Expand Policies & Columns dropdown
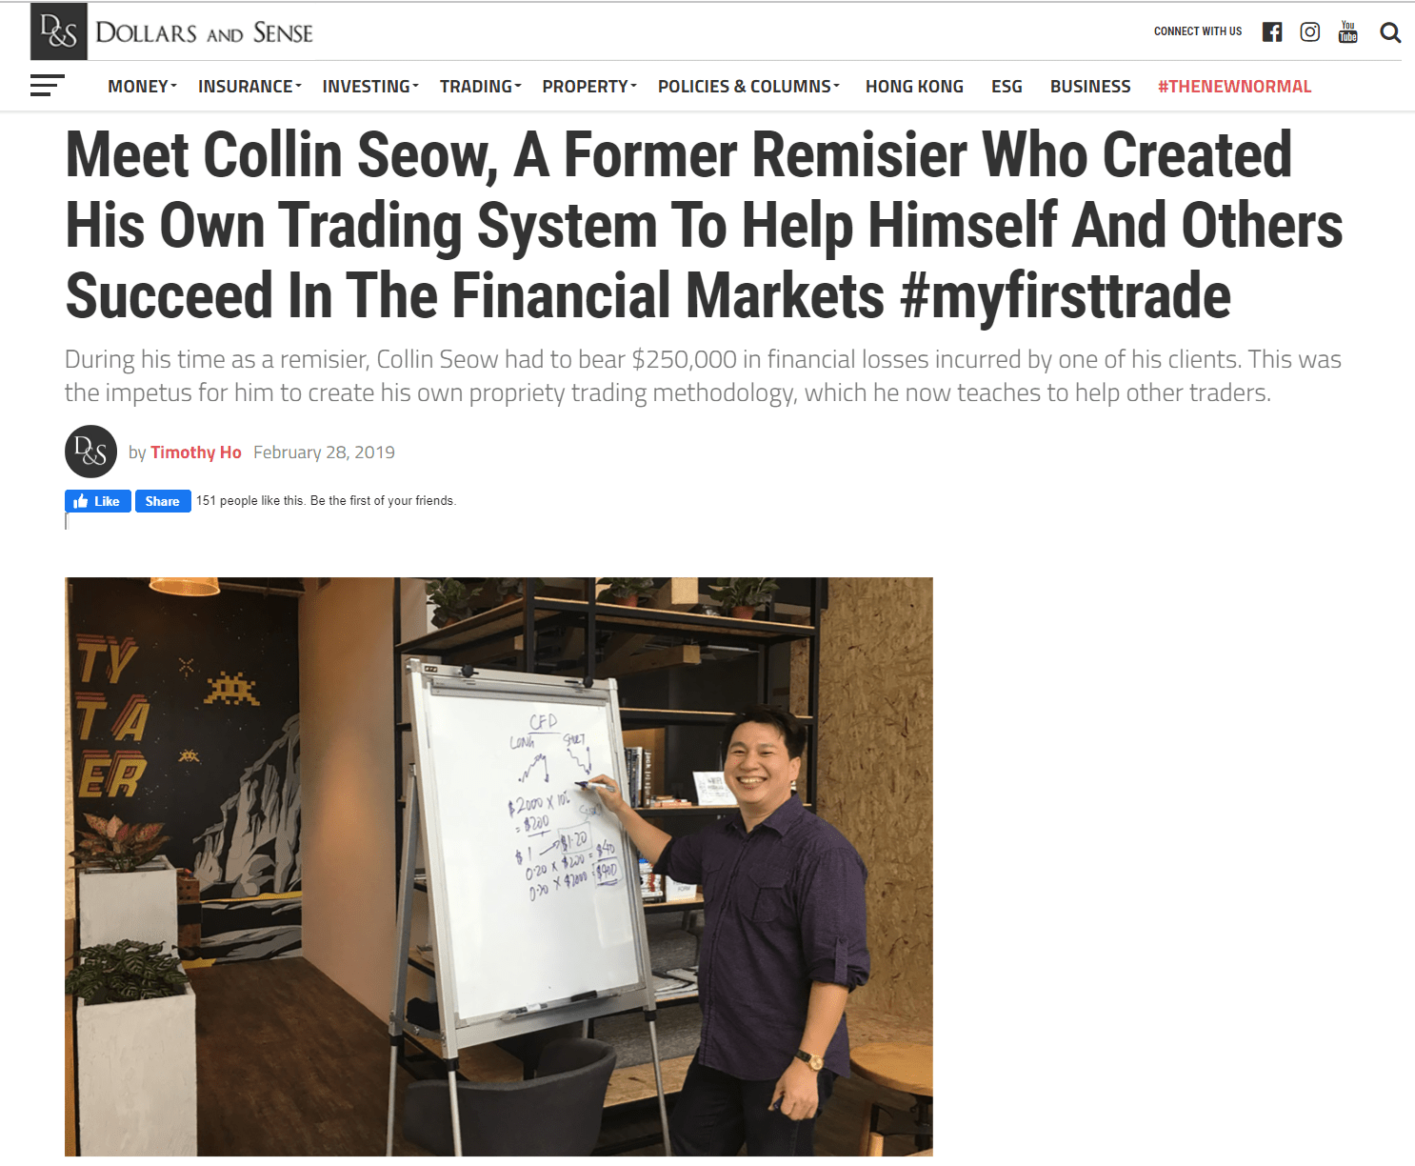The image size is (1415, 1166). click(748, 87)
